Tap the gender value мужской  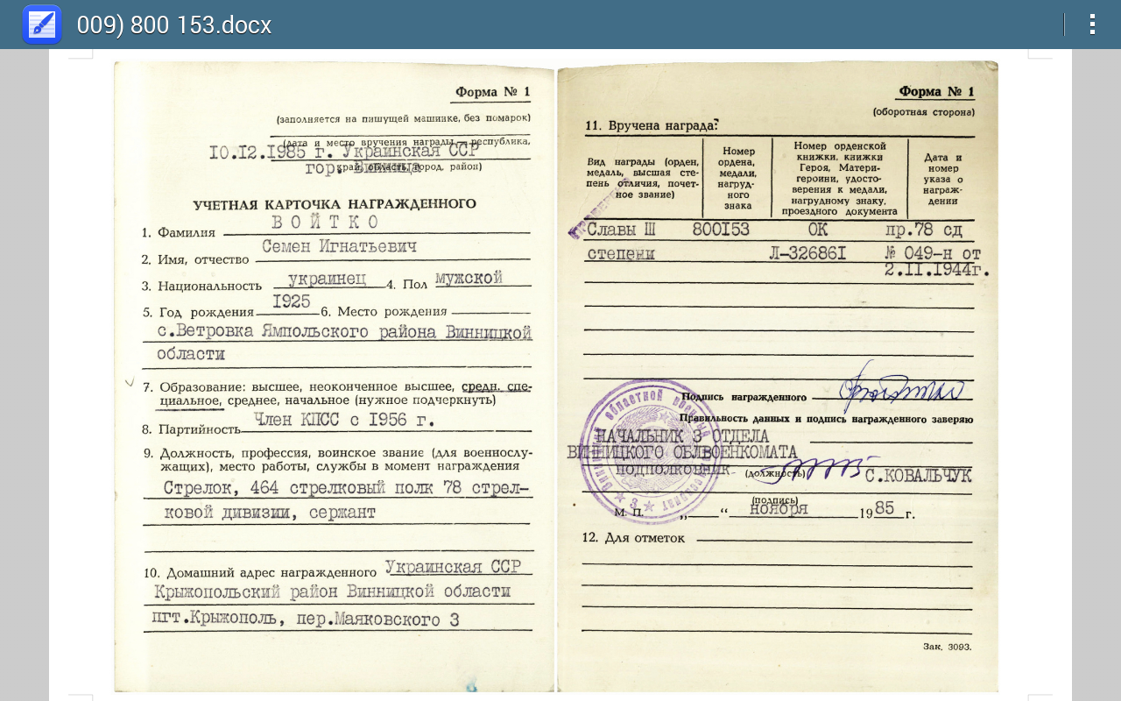469,278
